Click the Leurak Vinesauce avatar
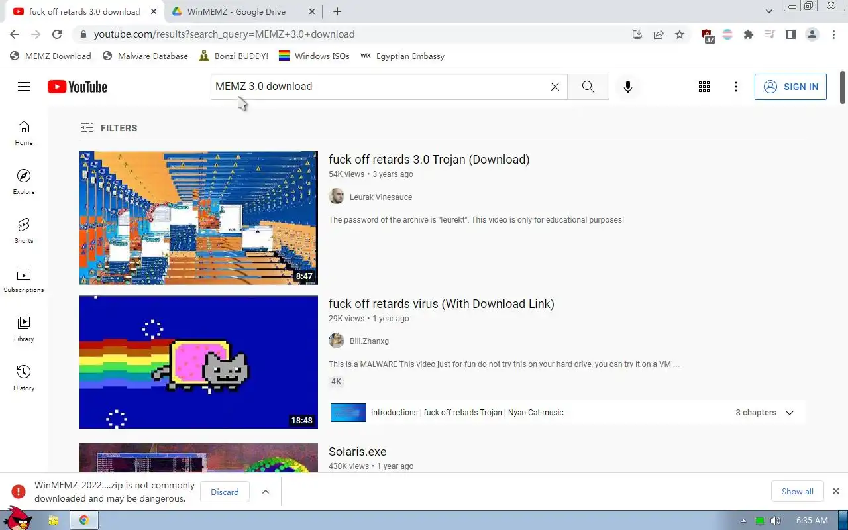This screenshot has width=848, height=530. (337, 197)
